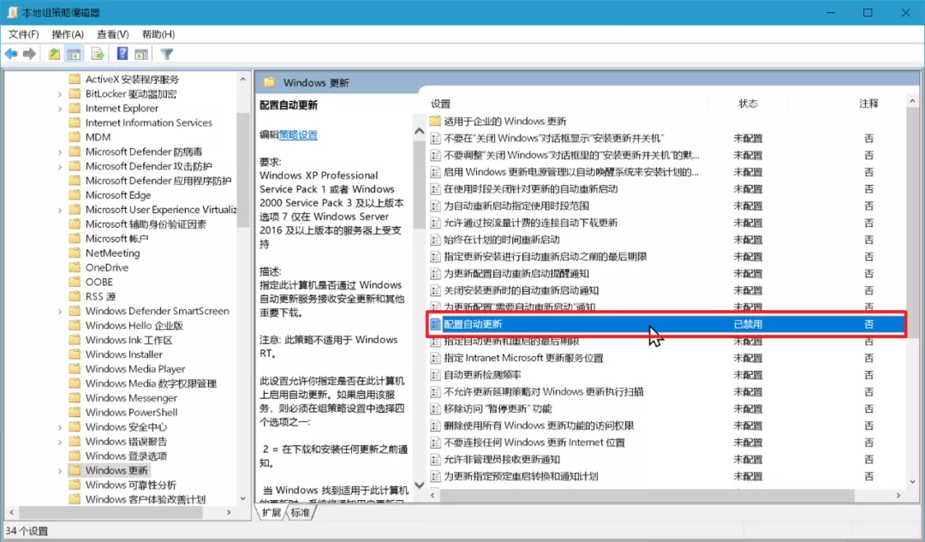Expand the Microsoft Defender 攻击防护 node
The image size is (925, 542).
[x=60, y=166]
